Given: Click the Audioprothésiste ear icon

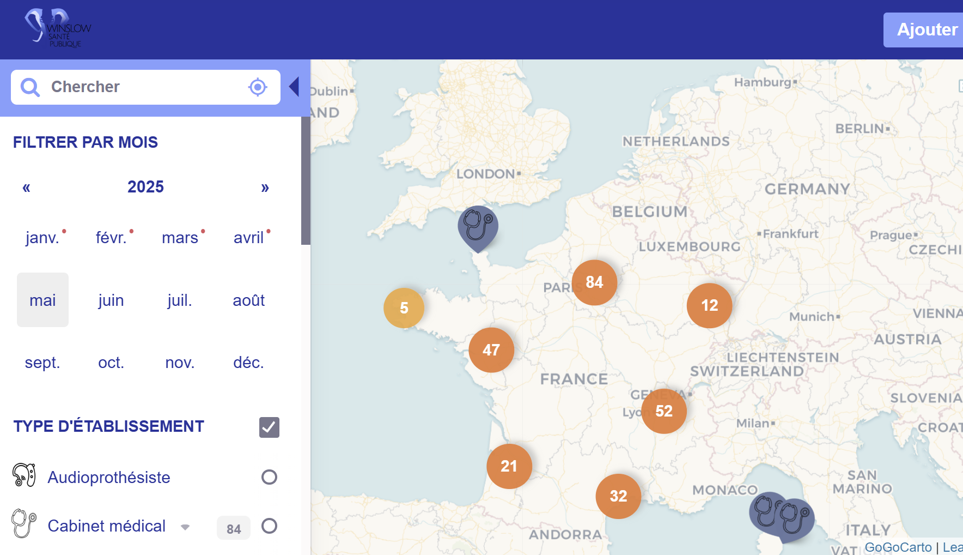Looking at the screenshot, I should tap(24, 475).
